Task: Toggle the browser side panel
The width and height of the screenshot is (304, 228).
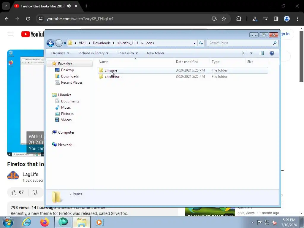Action: click(276, 19)
